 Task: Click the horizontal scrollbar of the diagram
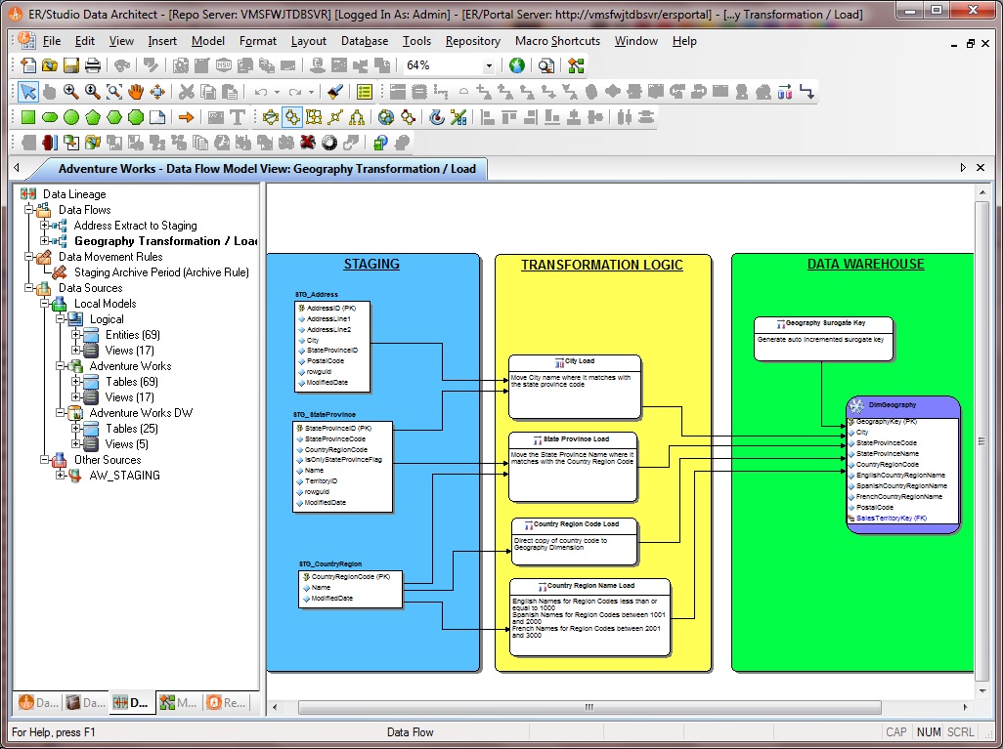[x=589, y=707]
